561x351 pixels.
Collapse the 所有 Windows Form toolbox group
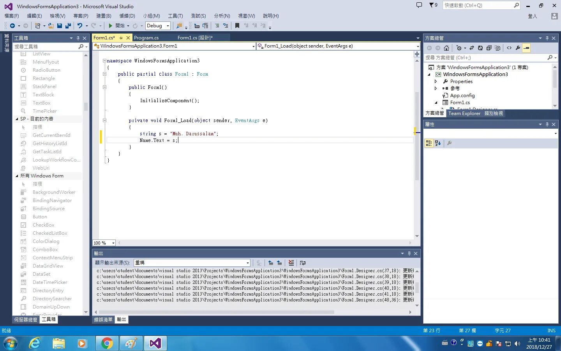click(x=17, y=176)
